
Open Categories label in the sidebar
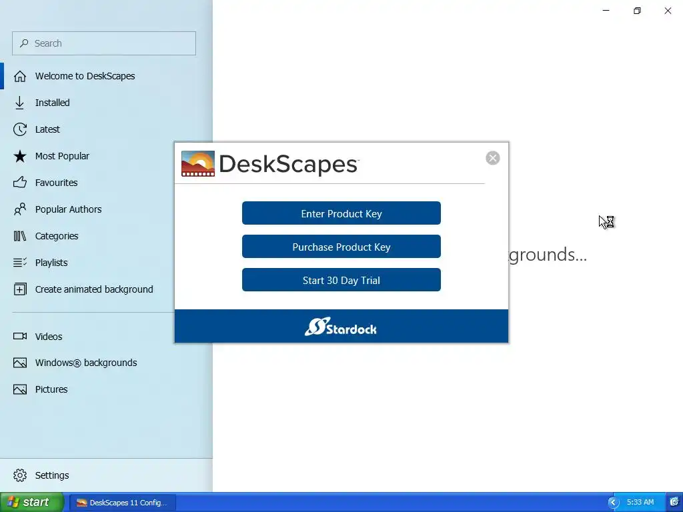click(57, 236)
